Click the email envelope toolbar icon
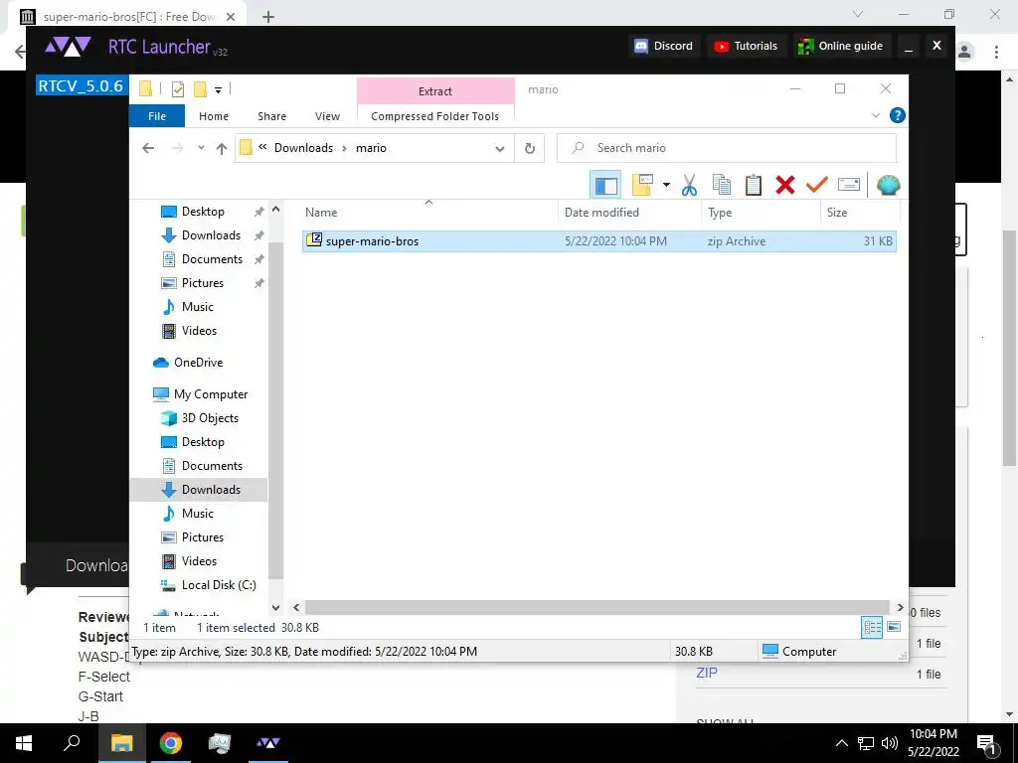 [849, 186]
